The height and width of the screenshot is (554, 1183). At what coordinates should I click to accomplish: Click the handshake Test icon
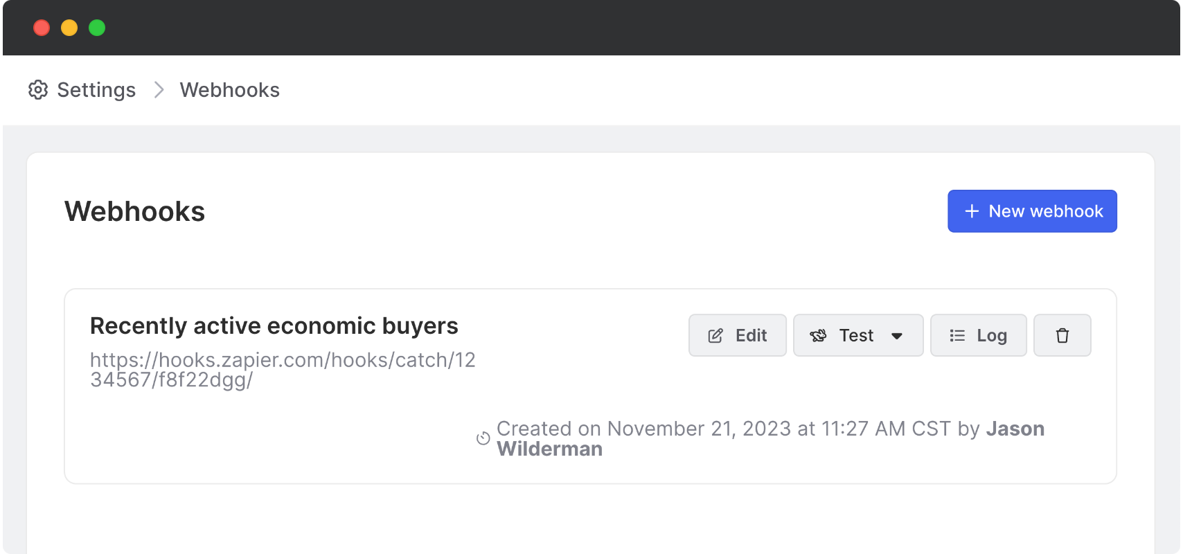pyautogui.click(x=818, y=336)
